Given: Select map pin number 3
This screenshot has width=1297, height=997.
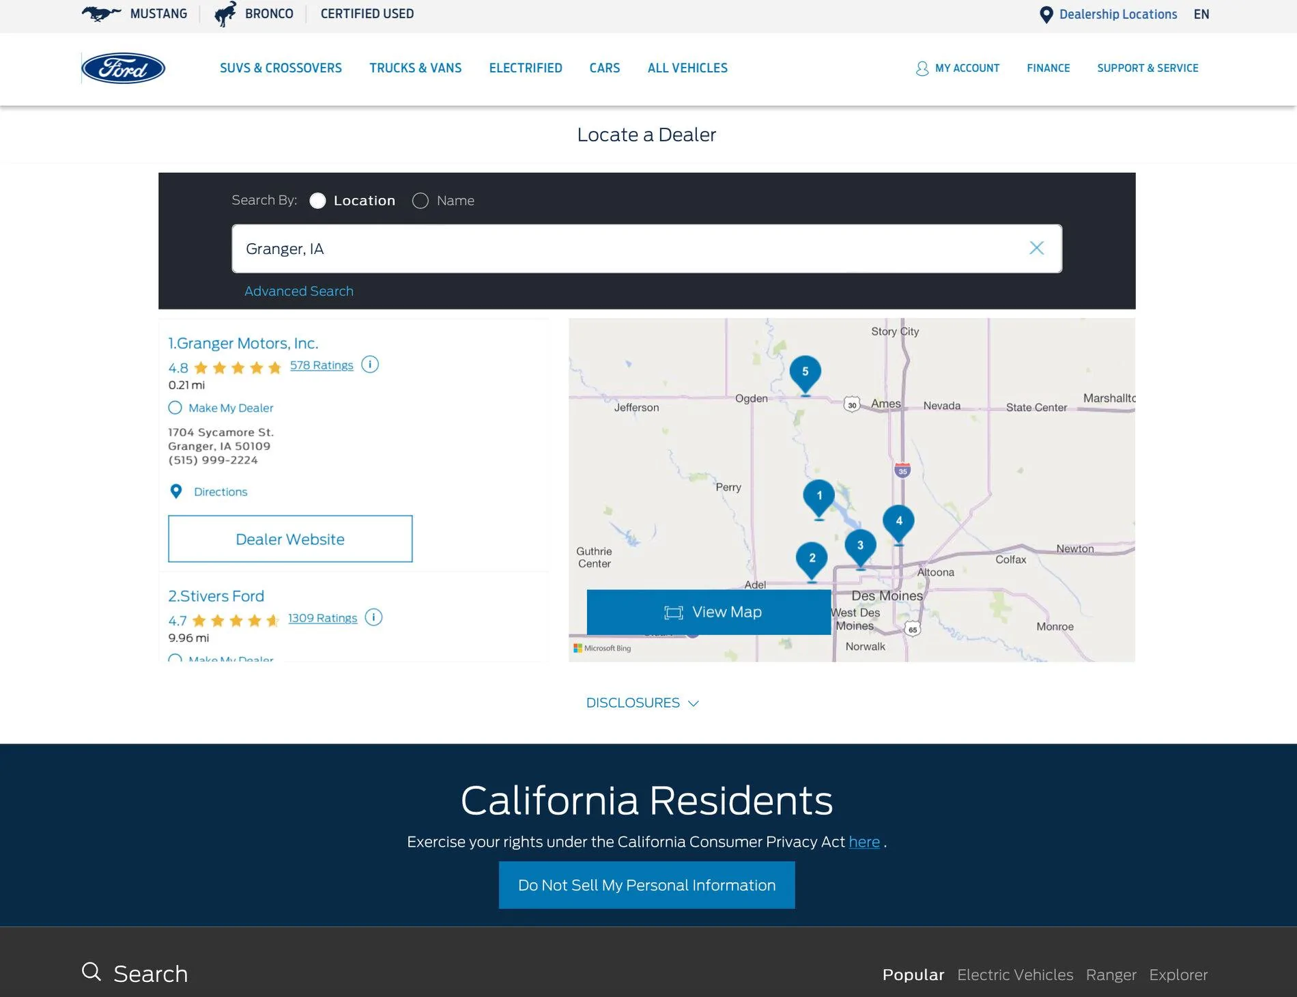Looking at the screenshot, I should coord(860,548).
